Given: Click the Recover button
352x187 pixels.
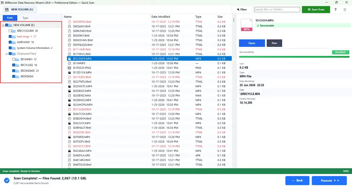Looking at the screenshot, I should pyautogui.click(x=330, y=181).
